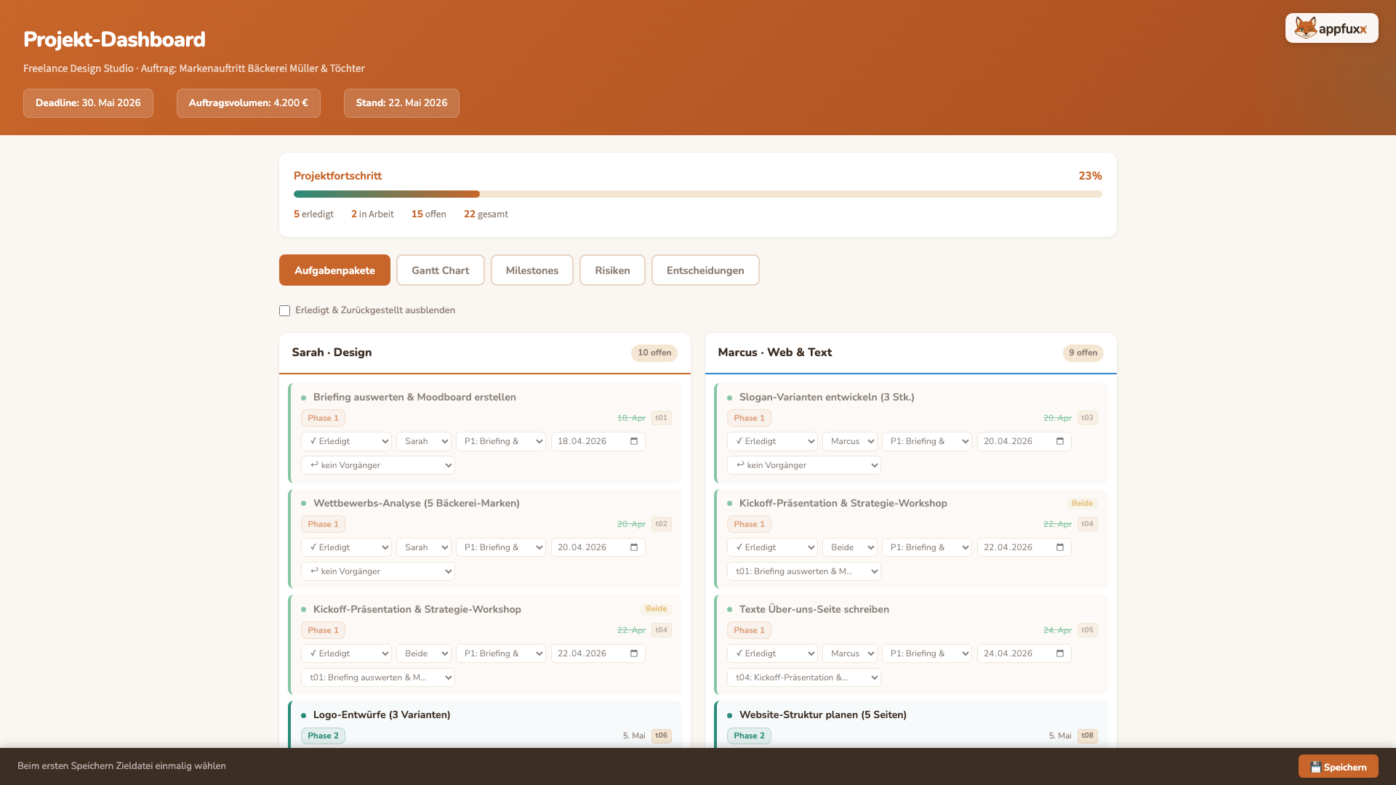The width and height of the screenshot is (1396, 785).
Task: Open calendar icon on Texte Über-uns-Seite date
Action: (x=1060, y=653)
